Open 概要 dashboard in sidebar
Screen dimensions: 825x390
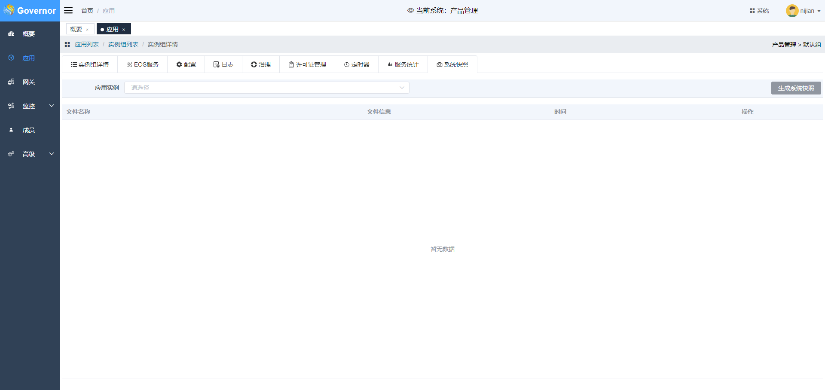pyautogui.click(x=28, y=34)
